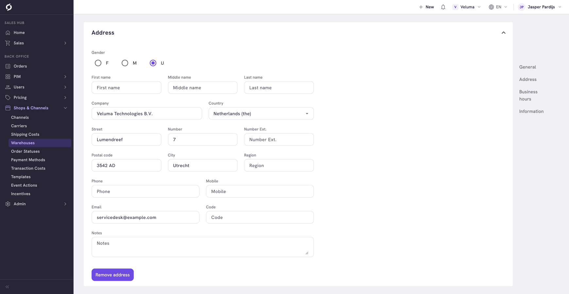Click the Orders list icon

click(x=8, y=66)
